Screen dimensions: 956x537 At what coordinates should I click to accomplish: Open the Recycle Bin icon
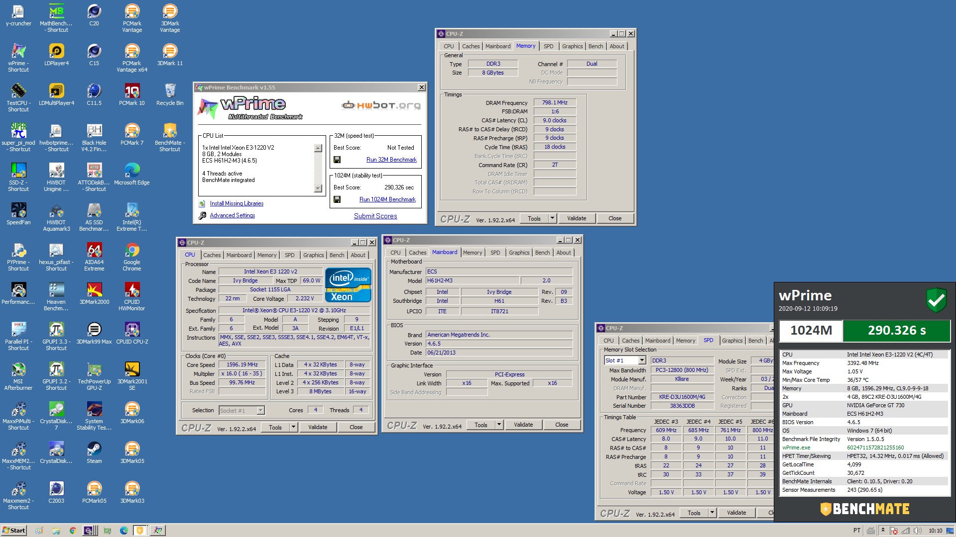click(x=170, y=94)
